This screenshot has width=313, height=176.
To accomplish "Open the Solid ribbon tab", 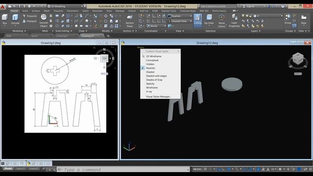I will (x=25, y=11).
